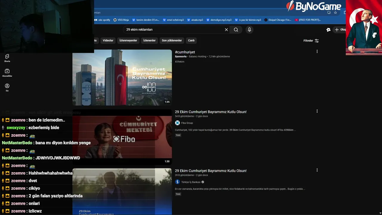
Task: Clear the search box with X icon
Action: click(x=226, y=30)
